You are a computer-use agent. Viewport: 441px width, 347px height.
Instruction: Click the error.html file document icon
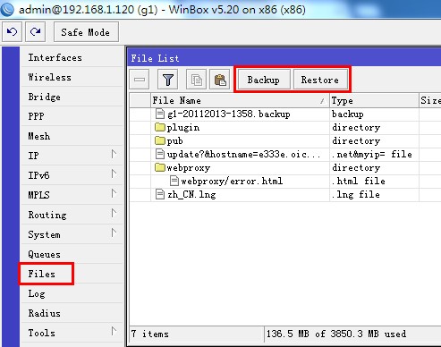pos(174,181)
